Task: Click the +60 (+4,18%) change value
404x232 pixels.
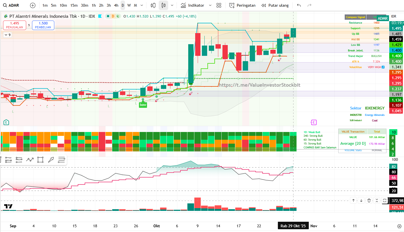Action: pos(186,16)
